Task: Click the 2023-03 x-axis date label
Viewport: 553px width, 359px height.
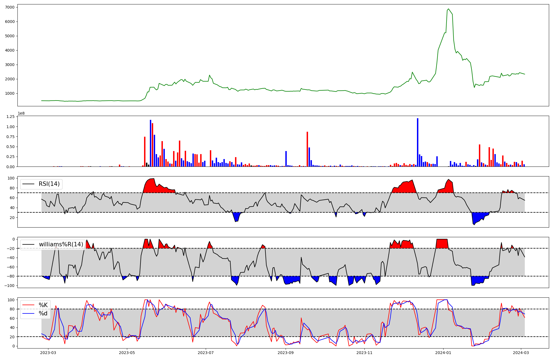Action: [x=48, y=353]
